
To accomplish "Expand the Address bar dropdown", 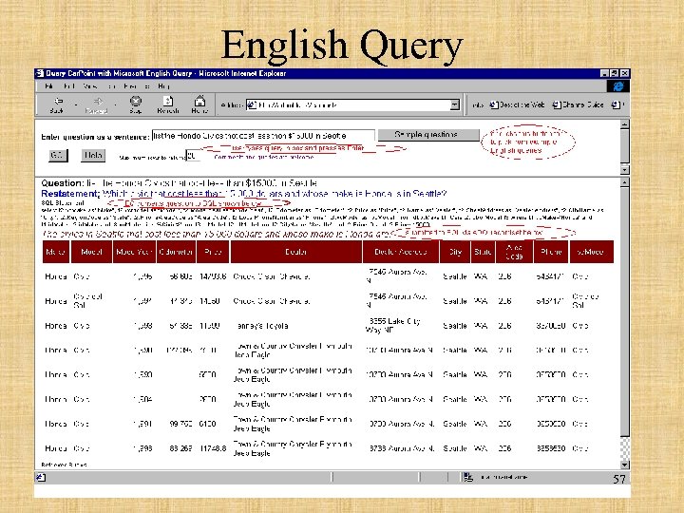I will (455, 104).
